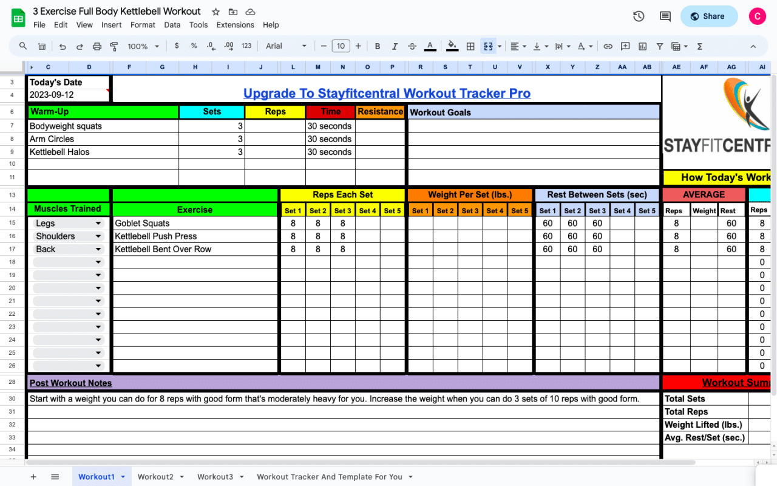Open horizontal align dropdown
Image resolution: width=777 pixels, height=486 pixels.
[x=518, y=46]
